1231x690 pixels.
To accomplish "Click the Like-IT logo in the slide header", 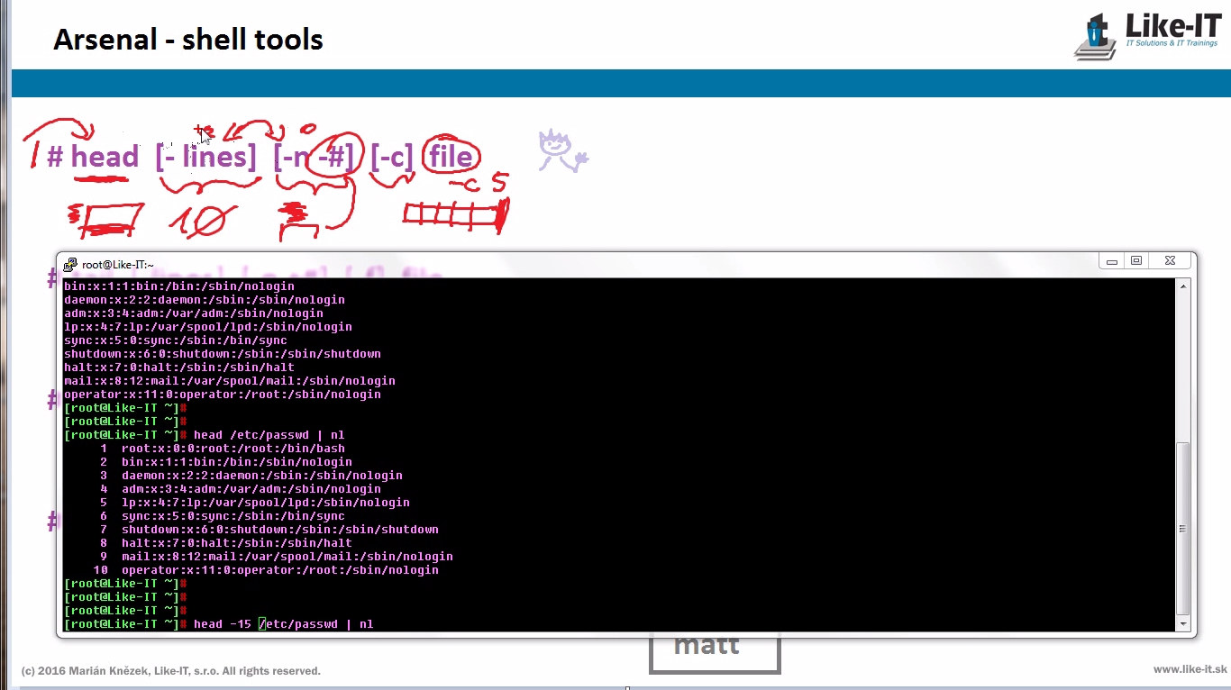I will tap(1145, 36).
